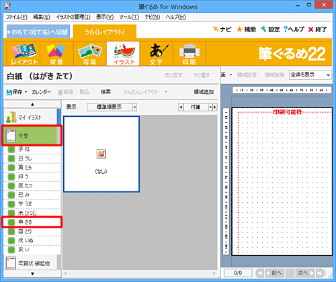
Task: Open the マイ イラスト folder
Action: [30, 117]
